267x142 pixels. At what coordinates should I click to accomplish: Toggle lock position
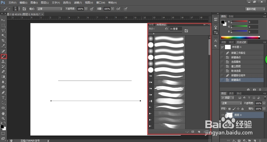coord(238,109)
